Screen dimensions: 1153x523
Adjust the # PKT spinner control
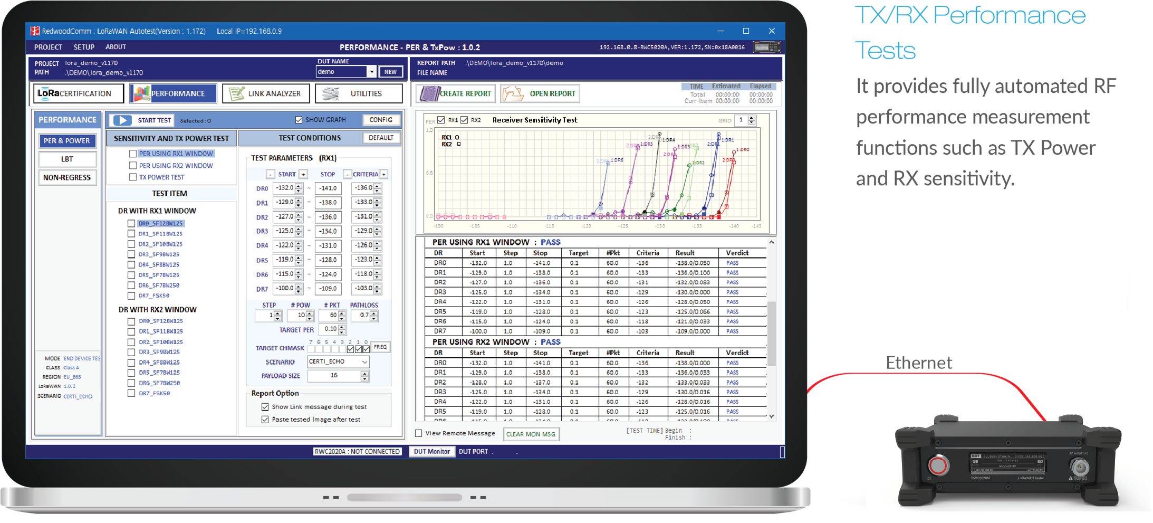pyautogui.click(x=342, y=316)
